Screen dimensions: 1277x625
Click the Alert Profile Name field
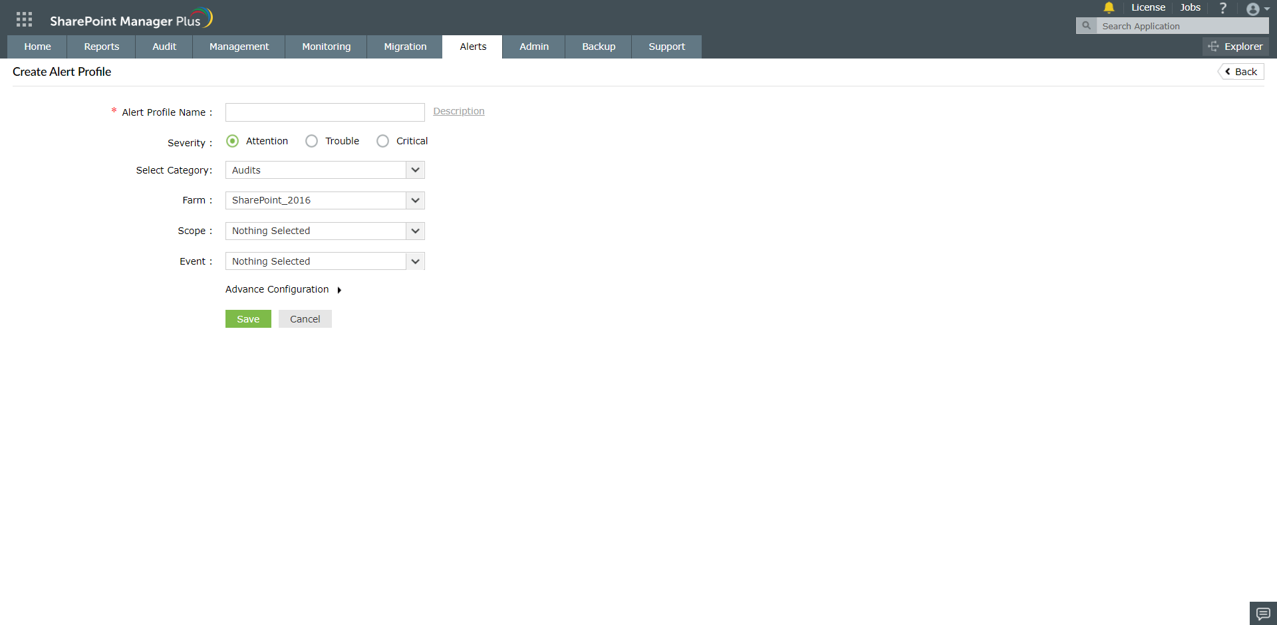tap(325, 112)
